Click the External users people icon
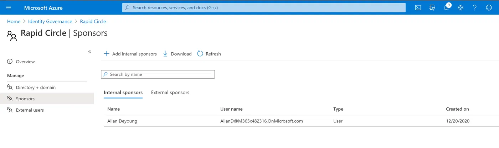The image size is (499, 148). 10,110
